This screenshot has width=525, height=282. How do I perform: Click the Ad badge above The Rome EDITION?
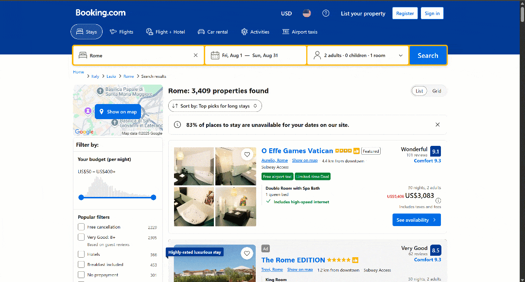(x=265, y=248)
